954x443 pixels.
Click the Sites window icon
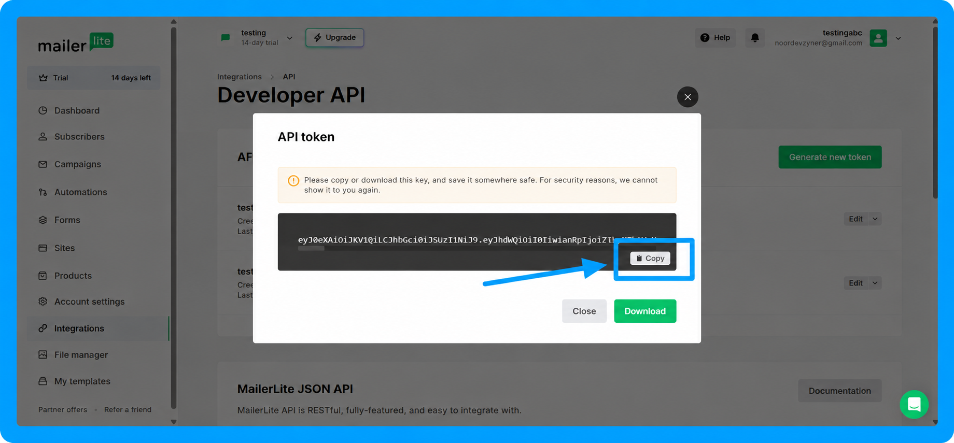pyautogui.click(x=43, y=248)
